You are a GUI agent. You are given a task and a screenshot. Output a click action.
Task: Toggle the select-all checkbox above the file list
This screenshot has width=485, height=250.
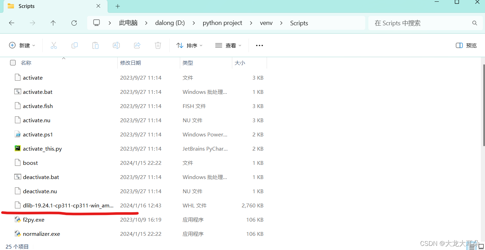coord(13,63)
